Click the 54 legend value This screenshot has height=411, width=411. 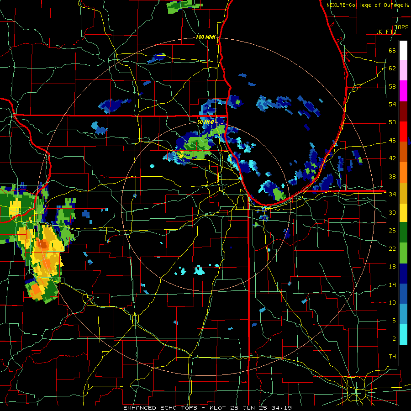(392, 104)
